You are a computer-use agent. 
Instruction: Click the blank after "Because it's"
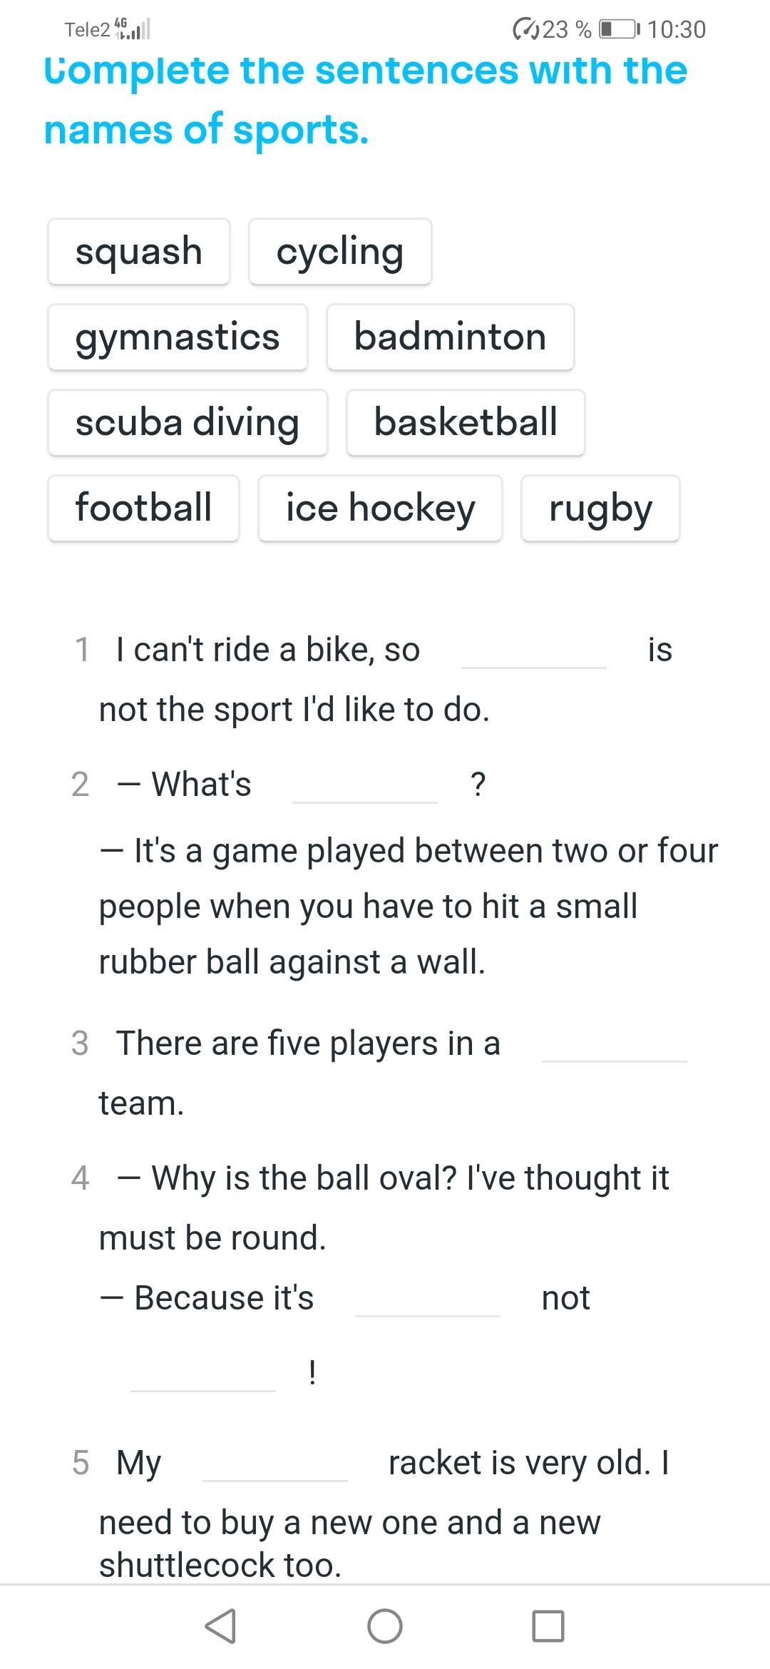428,1300
